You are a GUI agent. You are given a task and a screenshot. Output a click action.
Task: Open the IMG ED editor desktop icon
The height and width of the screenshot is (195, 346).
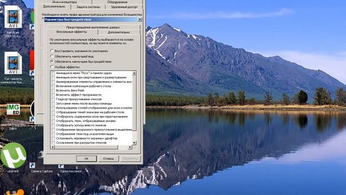pos(13,109)
